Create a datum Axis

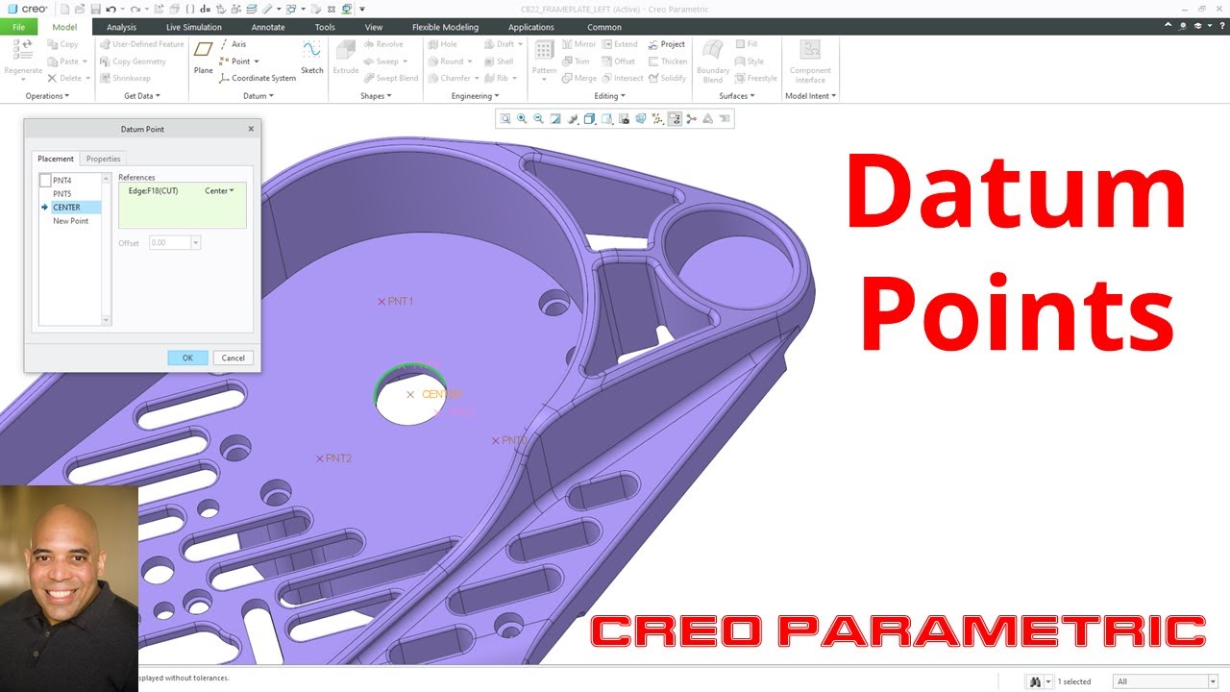pyautogui.click(x=233, y=44)
